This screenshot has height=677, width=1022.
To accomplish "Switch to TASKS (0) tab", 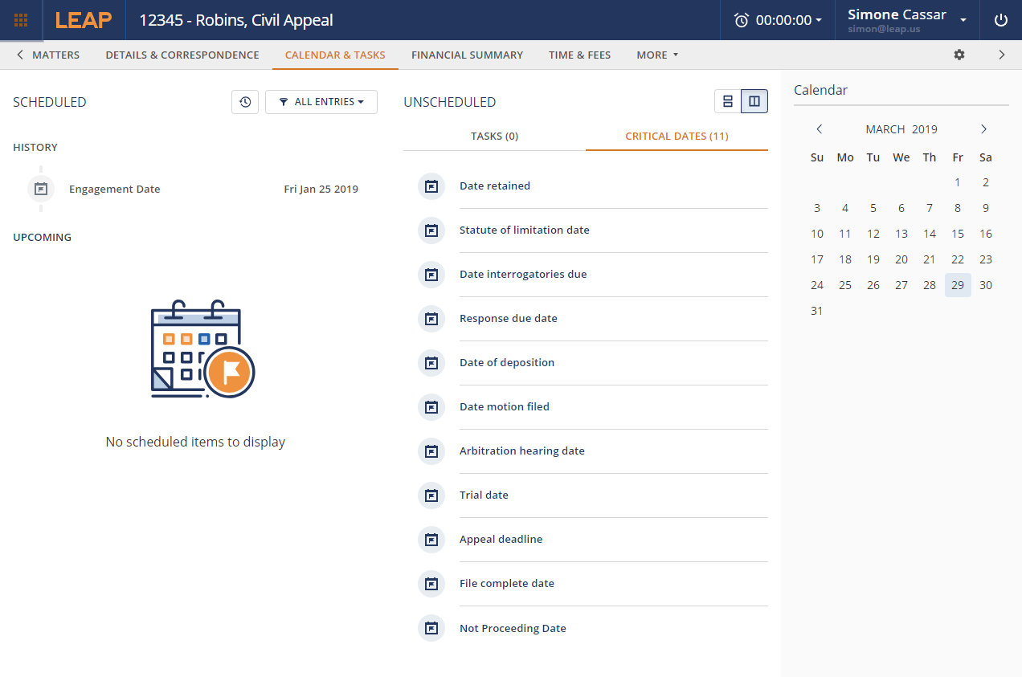I will (494, 136).
